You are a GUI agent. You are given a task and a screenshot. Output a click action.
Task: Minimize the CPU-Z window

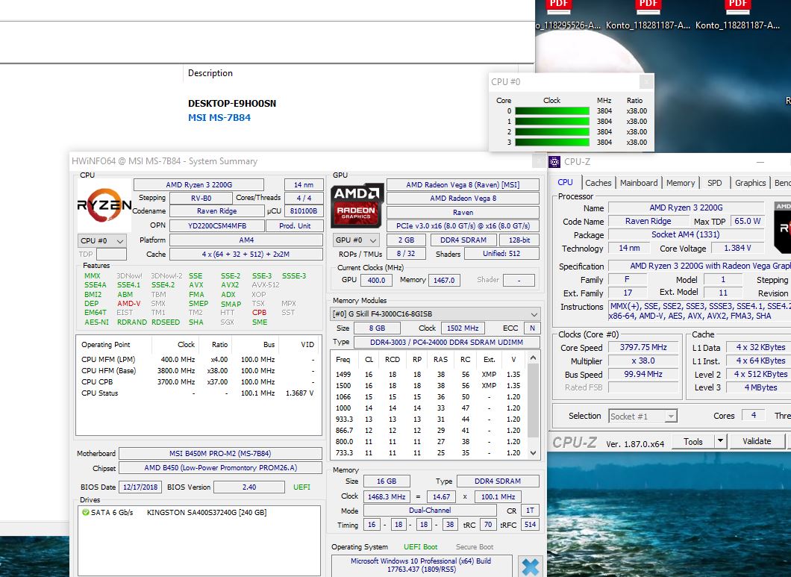760,162
